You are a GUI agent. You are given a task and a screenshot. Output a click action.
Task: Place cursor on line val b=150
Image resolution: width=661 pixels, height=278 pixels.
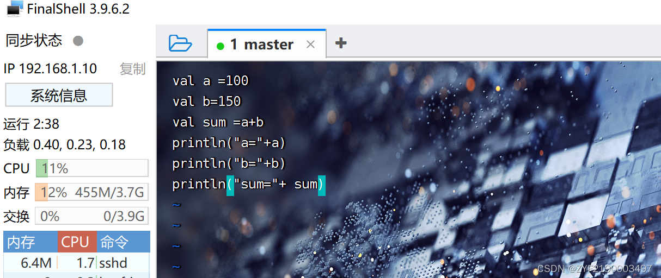coord(206,102)
